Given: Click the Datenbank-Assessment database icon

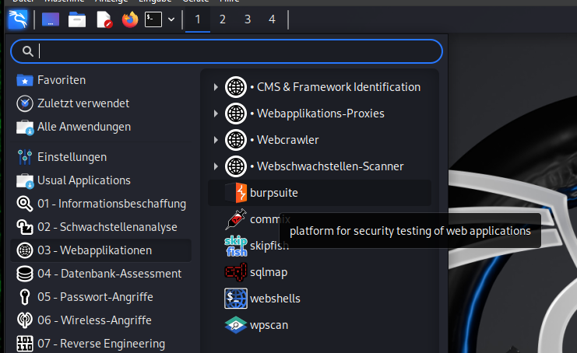Looking at the screenshot, I should (x=25, y=274).
